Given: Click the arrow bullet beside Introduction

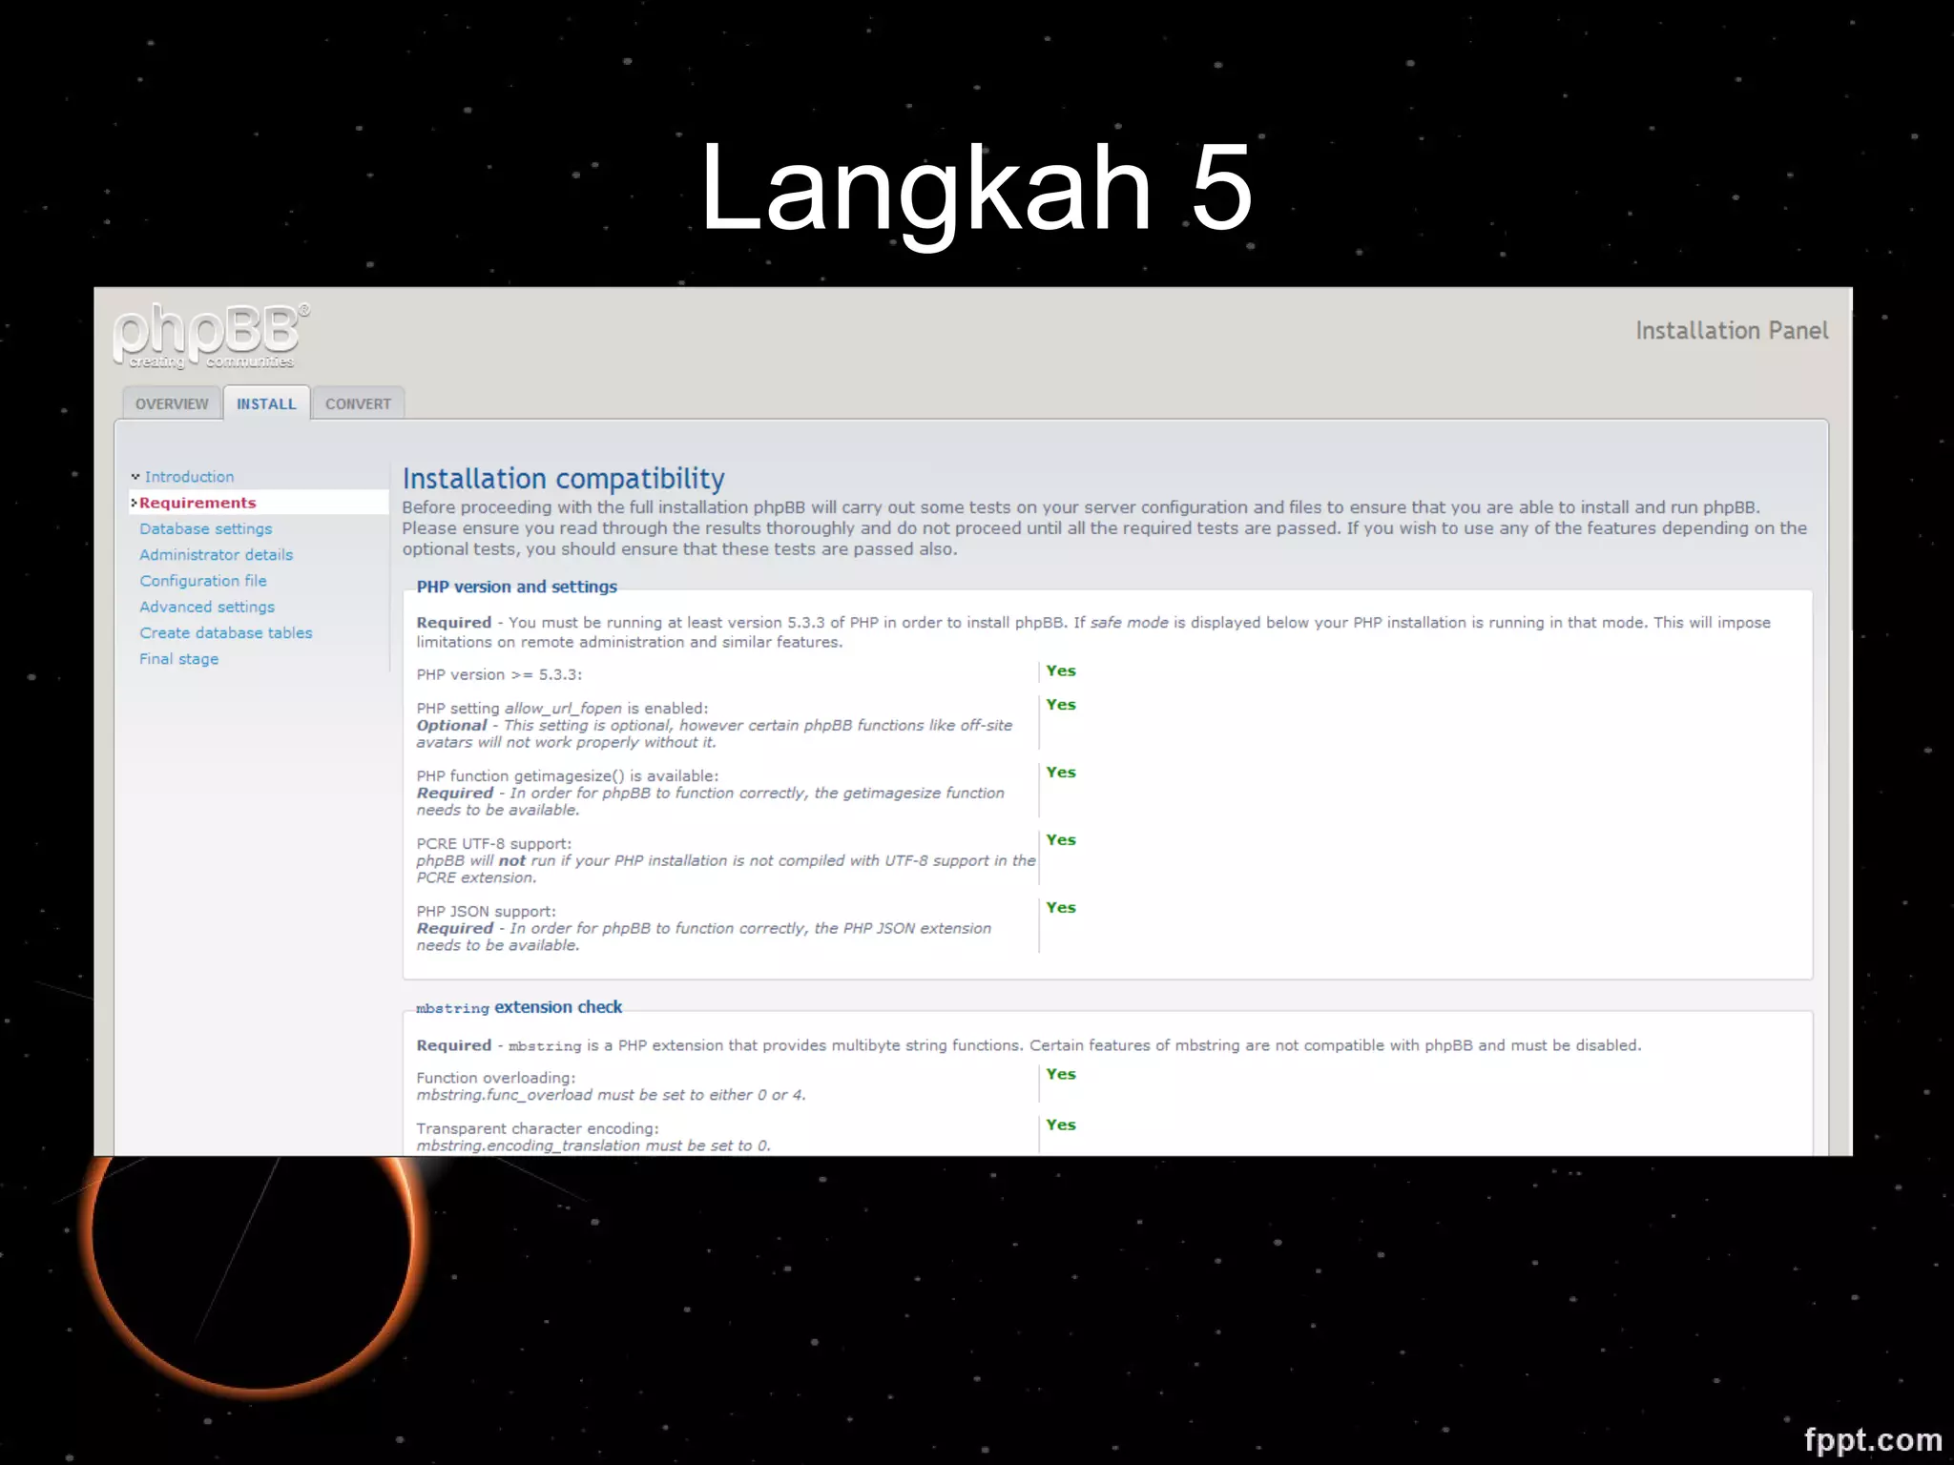Looking at the screenshot, I should (x=135, y=476).
